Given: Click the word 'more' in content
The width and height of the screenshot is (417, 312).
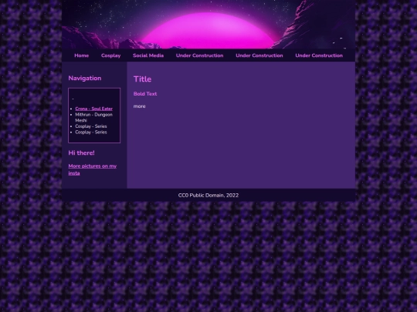Looking at the screenshot, I should pyautogui.click(x=139, y=106).
